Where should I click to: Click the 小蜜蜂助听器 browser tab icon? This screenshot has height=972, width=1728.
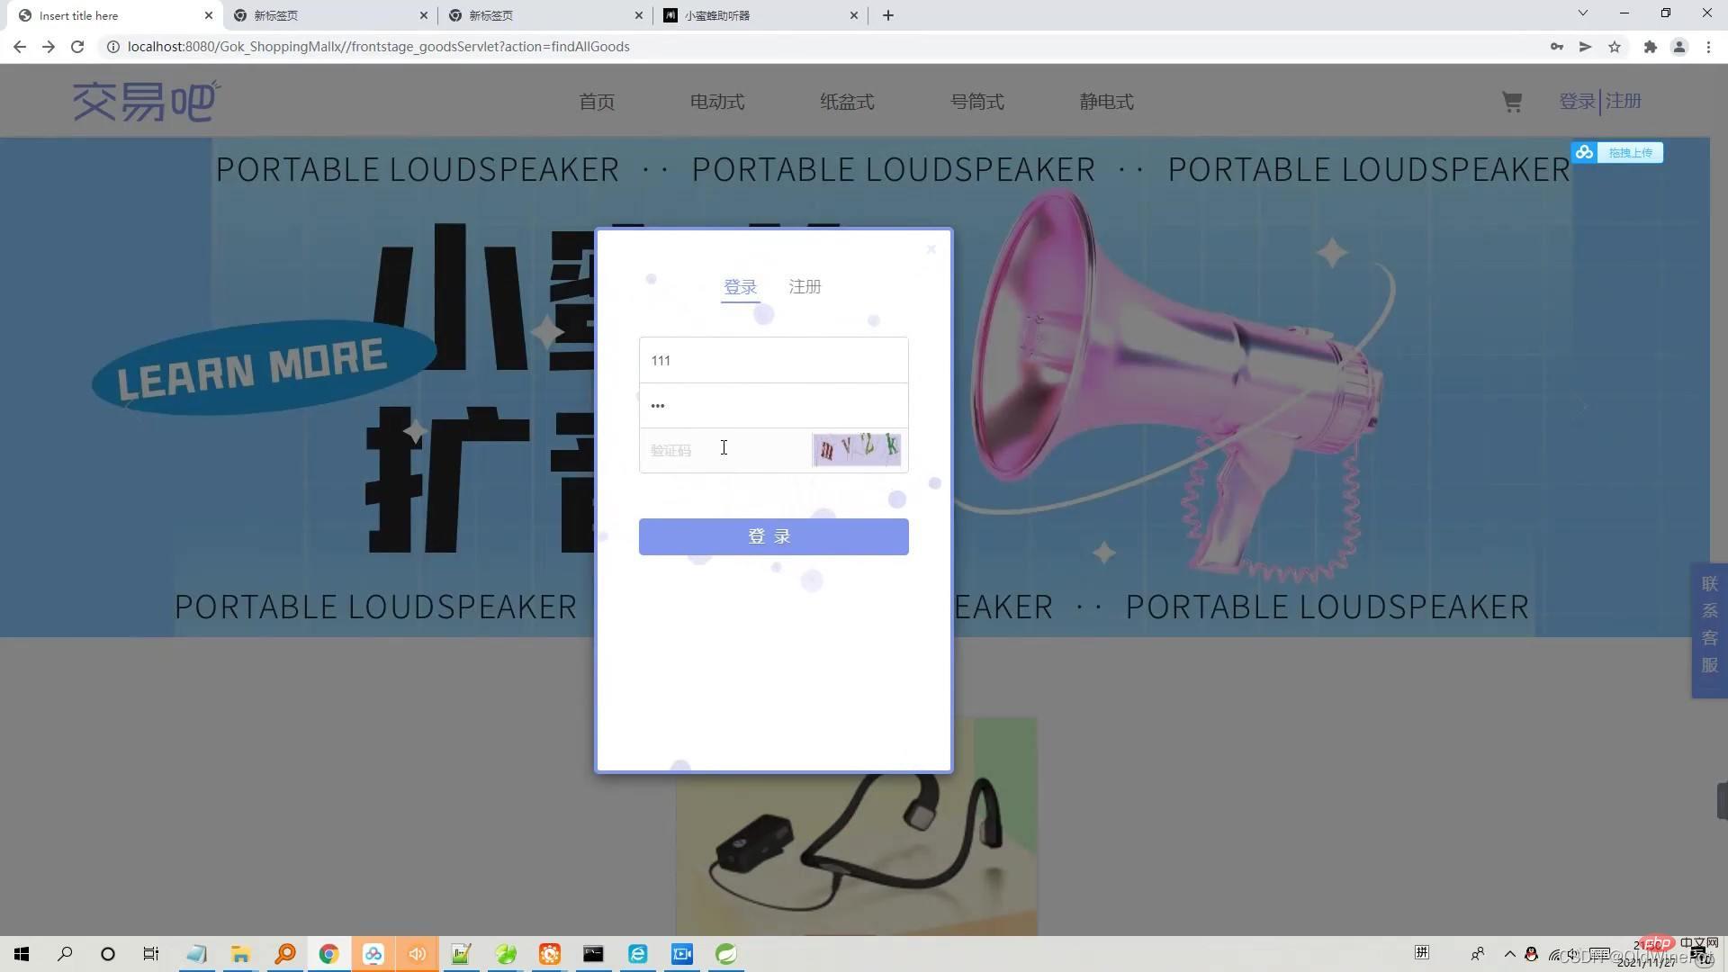tap(670, 14)
